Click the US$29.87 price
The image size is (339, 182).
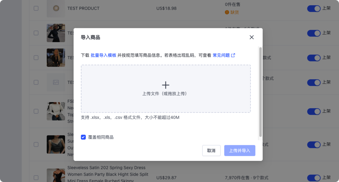click(x=167, y=178)
